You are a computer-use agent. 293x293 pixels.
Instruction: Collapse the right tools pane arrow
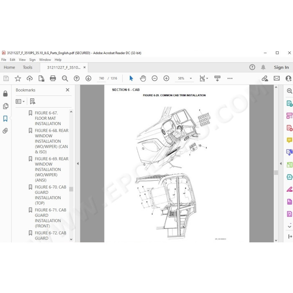281,164
